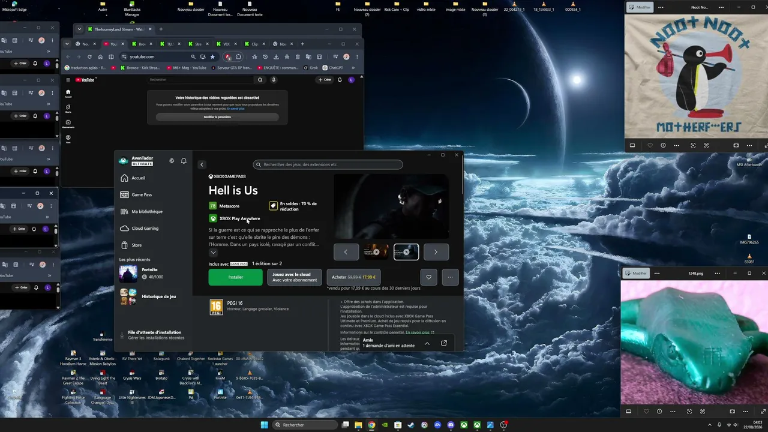Open Historique de jeu in the Xbox sidebar
This screenshot has width=768, height=432.
click(x=152, y=296)
